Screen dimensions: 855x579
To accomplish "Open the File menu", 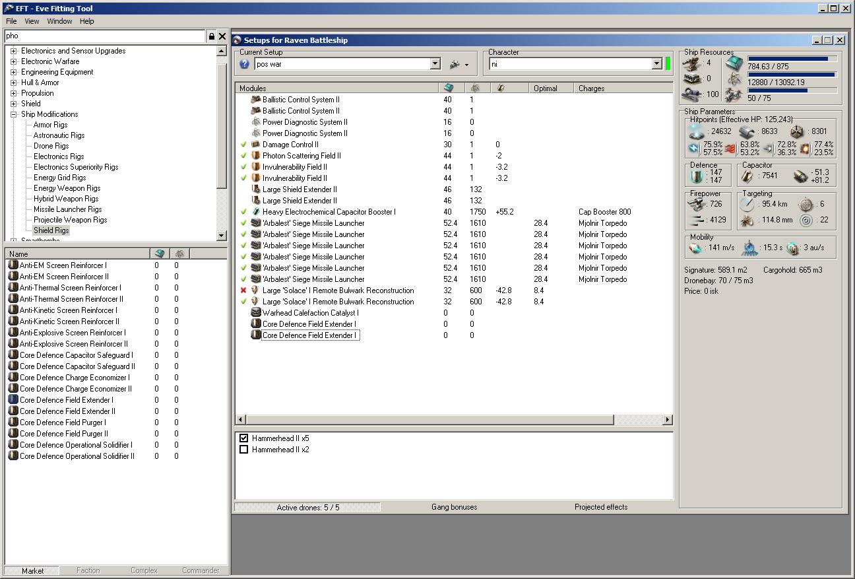I will pos(11,21).
